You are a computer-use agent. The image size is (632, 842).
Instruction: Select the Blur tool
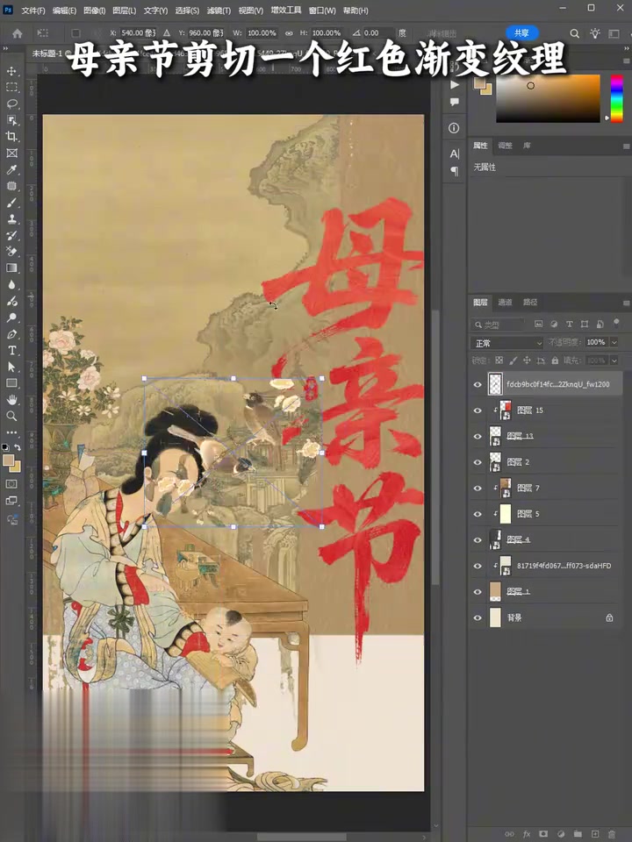(11, 284)
